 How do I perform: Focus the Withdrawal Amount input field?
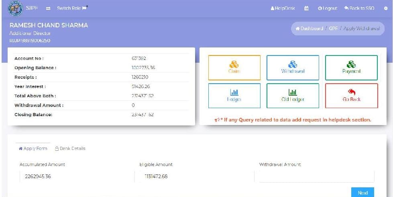(x=317, y=176)
